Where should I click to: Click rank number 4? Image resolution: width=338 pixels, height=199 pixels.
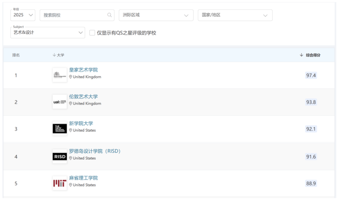point(16,157)
